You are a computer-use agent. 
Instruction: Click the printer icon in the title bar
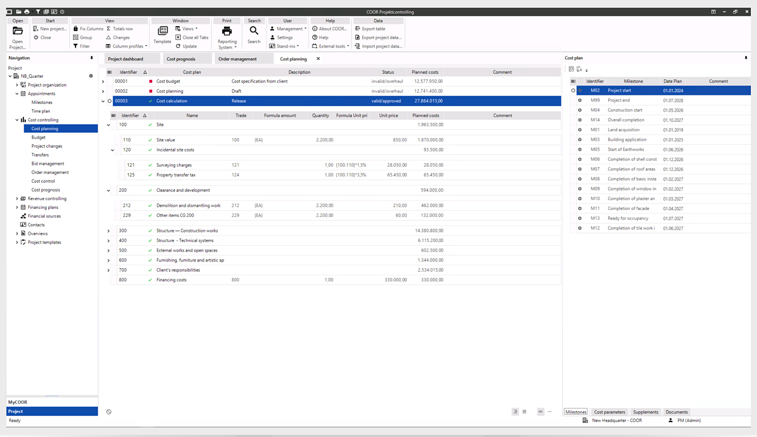pos(27,11)
